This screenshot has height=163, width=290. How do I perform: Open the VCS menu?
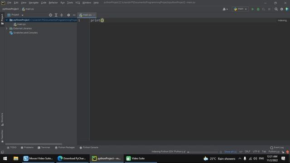click(x=77, y=3)
